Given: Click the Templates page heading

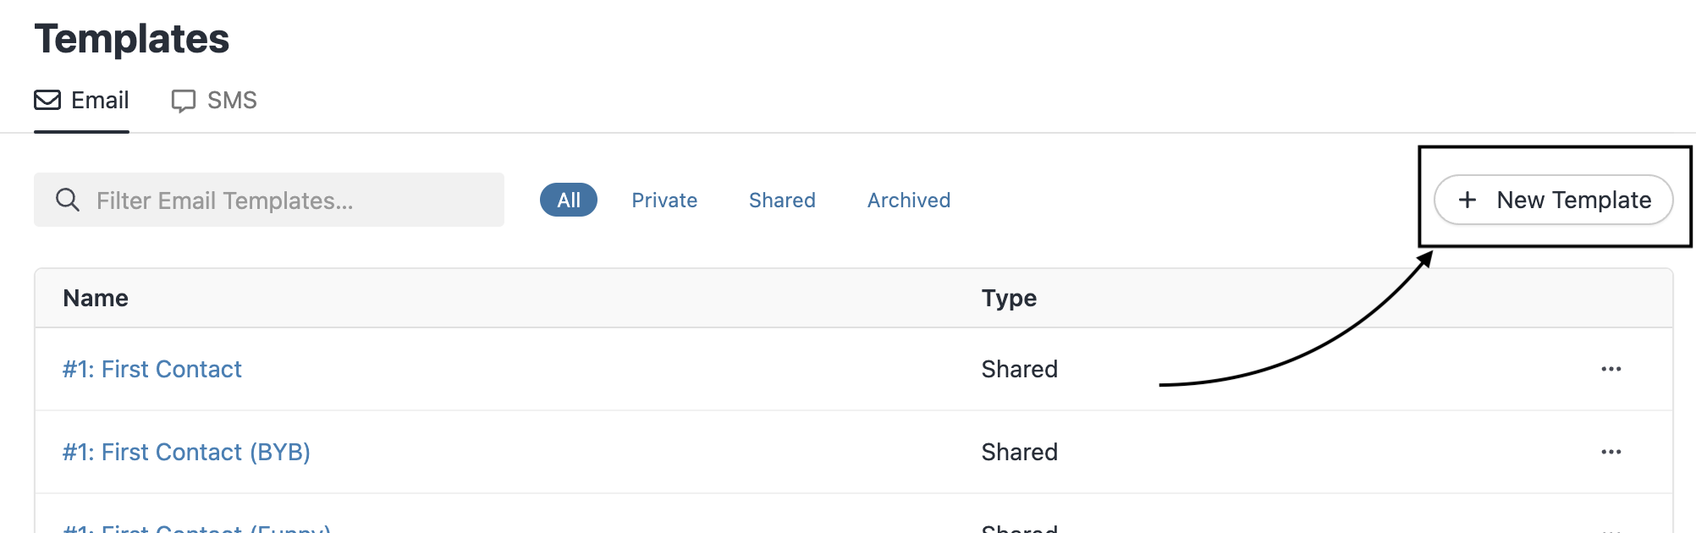Looking at the screenshot, I should pyautogui.click(x=132, y=39).
